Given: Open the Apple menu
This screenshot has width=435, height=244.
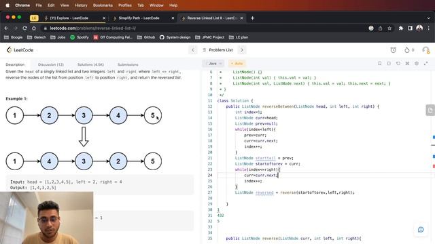Looking at the screenshot, I should tap(7, 5).
